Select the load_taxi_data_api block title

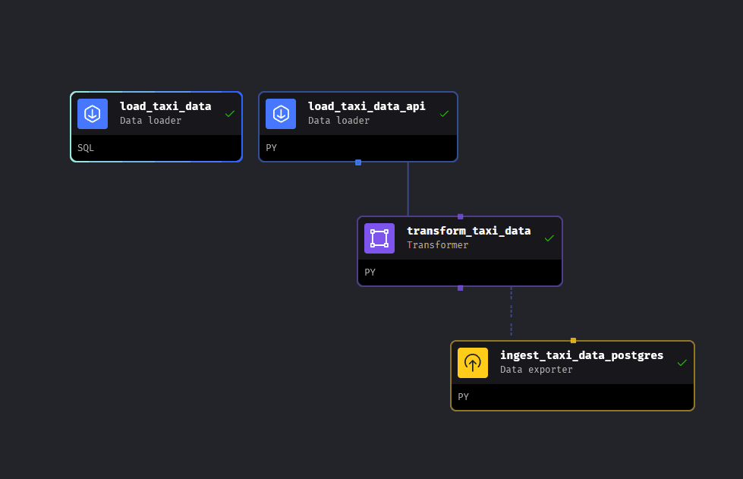(367, 106)
